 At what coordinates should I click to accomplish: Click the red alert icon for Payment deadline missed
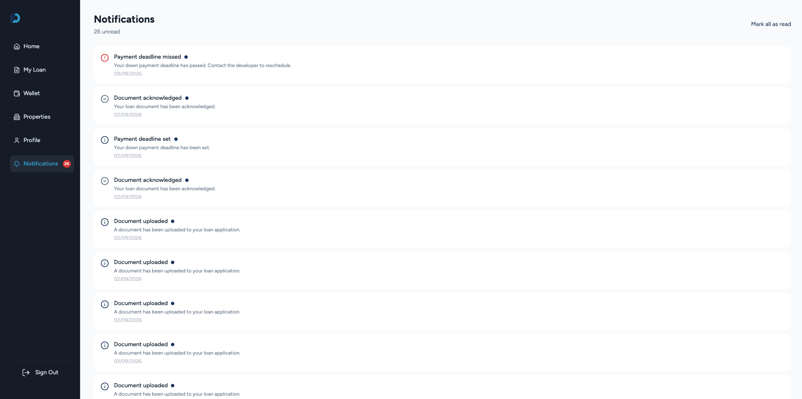pyautogui.click(x=105, y=58)
